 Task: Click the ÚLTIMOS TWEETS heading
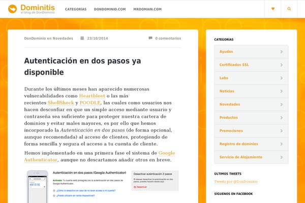tap(228, 174)
